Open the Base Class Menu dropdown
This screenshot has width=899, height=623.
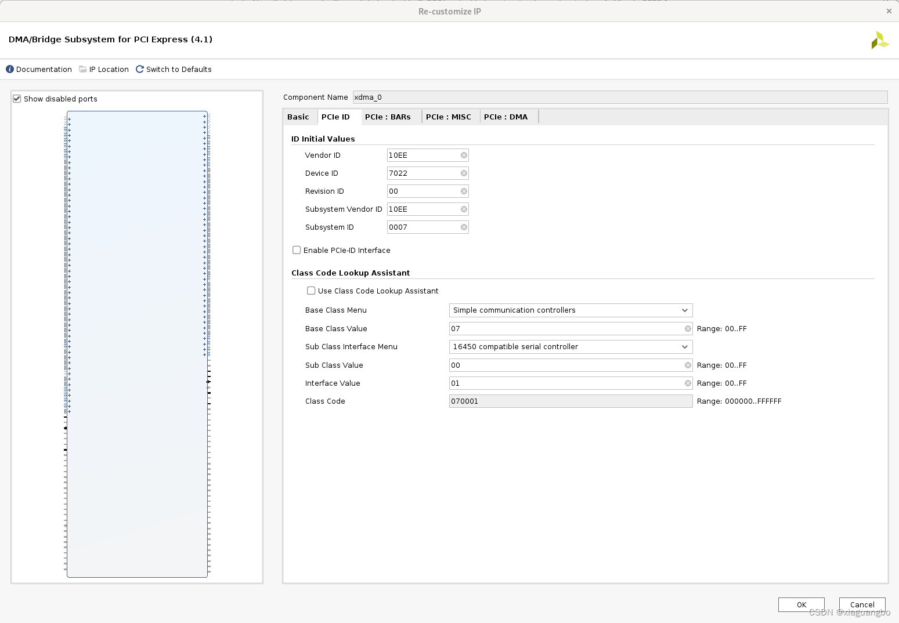coord(571,310)
